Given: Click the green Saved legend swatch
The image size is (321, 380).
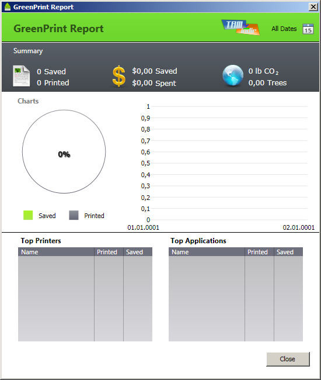Looking at the screenshot, I should coord(28,215).
